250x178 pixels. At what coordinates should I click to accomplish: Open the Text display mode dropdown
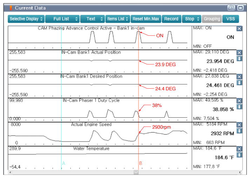point(93,19)
